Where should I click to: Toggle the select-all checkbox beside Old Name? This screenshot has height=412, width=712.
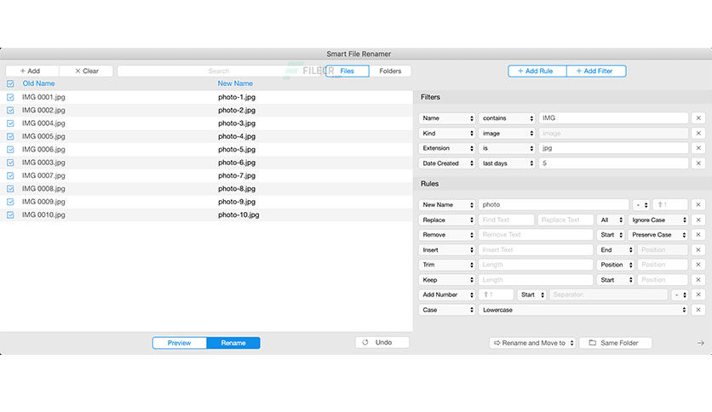tap(10, 83)
